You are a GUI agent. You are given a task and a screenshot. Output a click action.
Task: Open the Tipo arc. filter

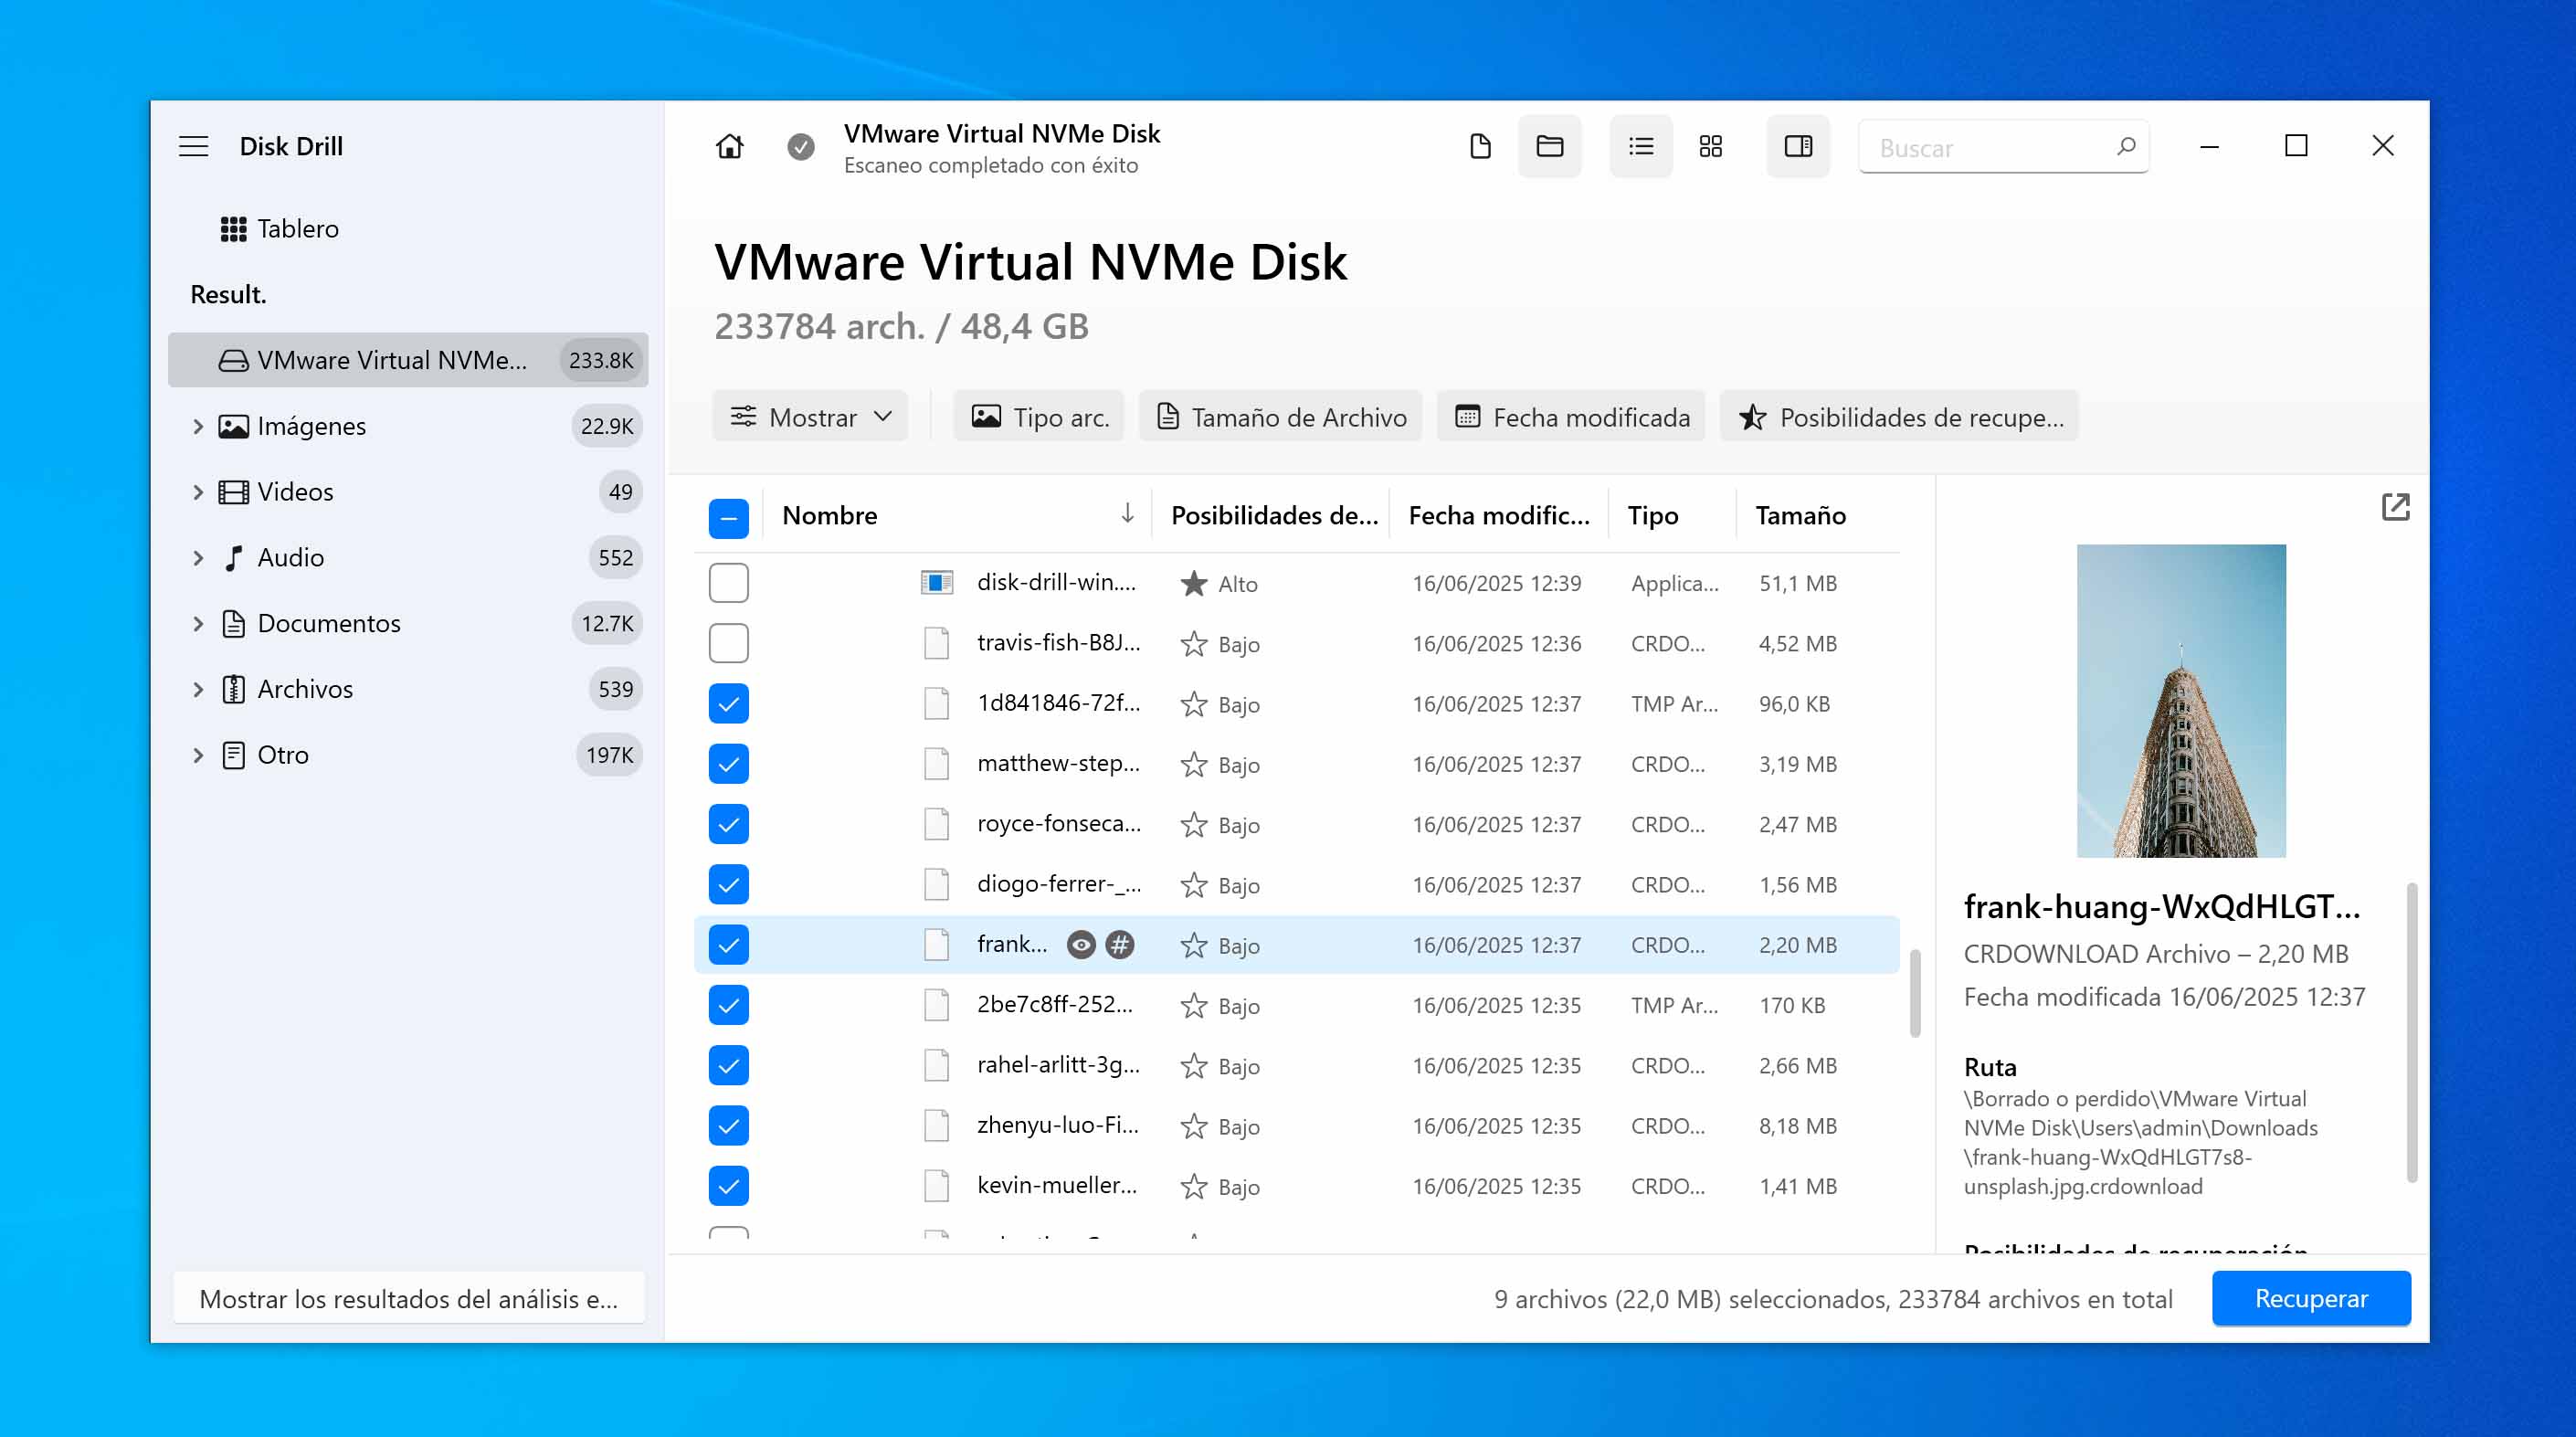[1039, 416]
